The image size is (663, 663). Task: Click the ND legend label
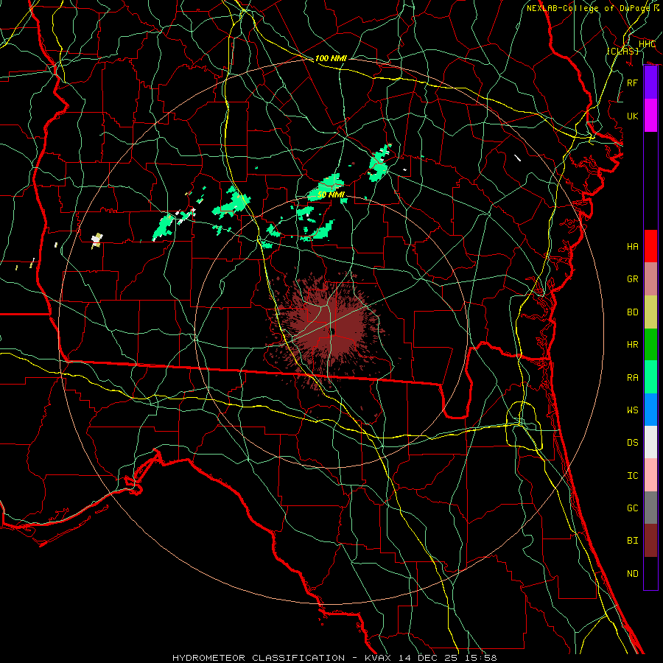[632, 574]
